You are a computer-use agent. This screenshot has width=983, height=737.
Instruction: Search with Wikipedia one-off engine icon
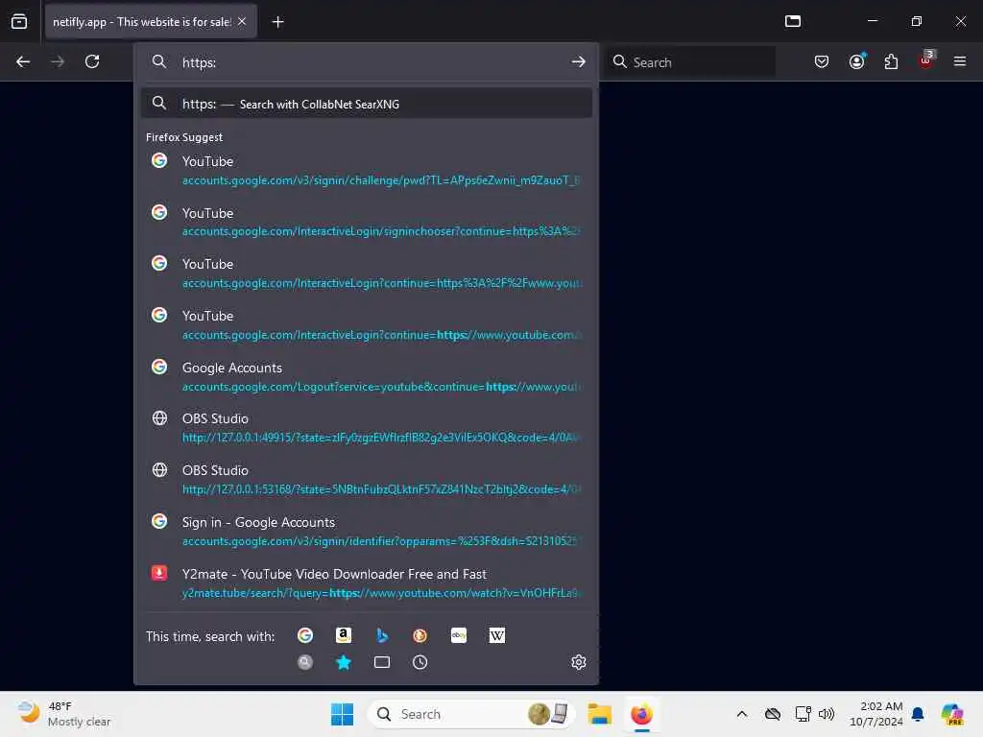497,635
